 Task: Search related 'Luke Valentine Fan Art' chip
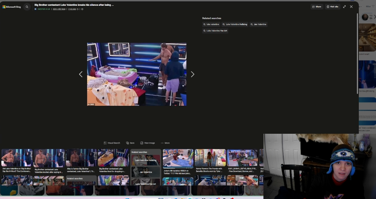coord(215,31)
